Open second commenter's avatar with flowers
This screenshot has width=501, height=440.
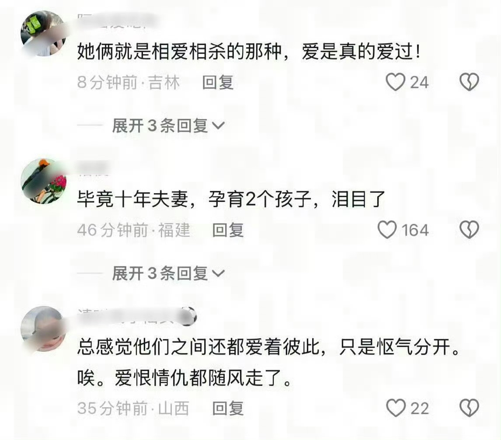(44, 181)
